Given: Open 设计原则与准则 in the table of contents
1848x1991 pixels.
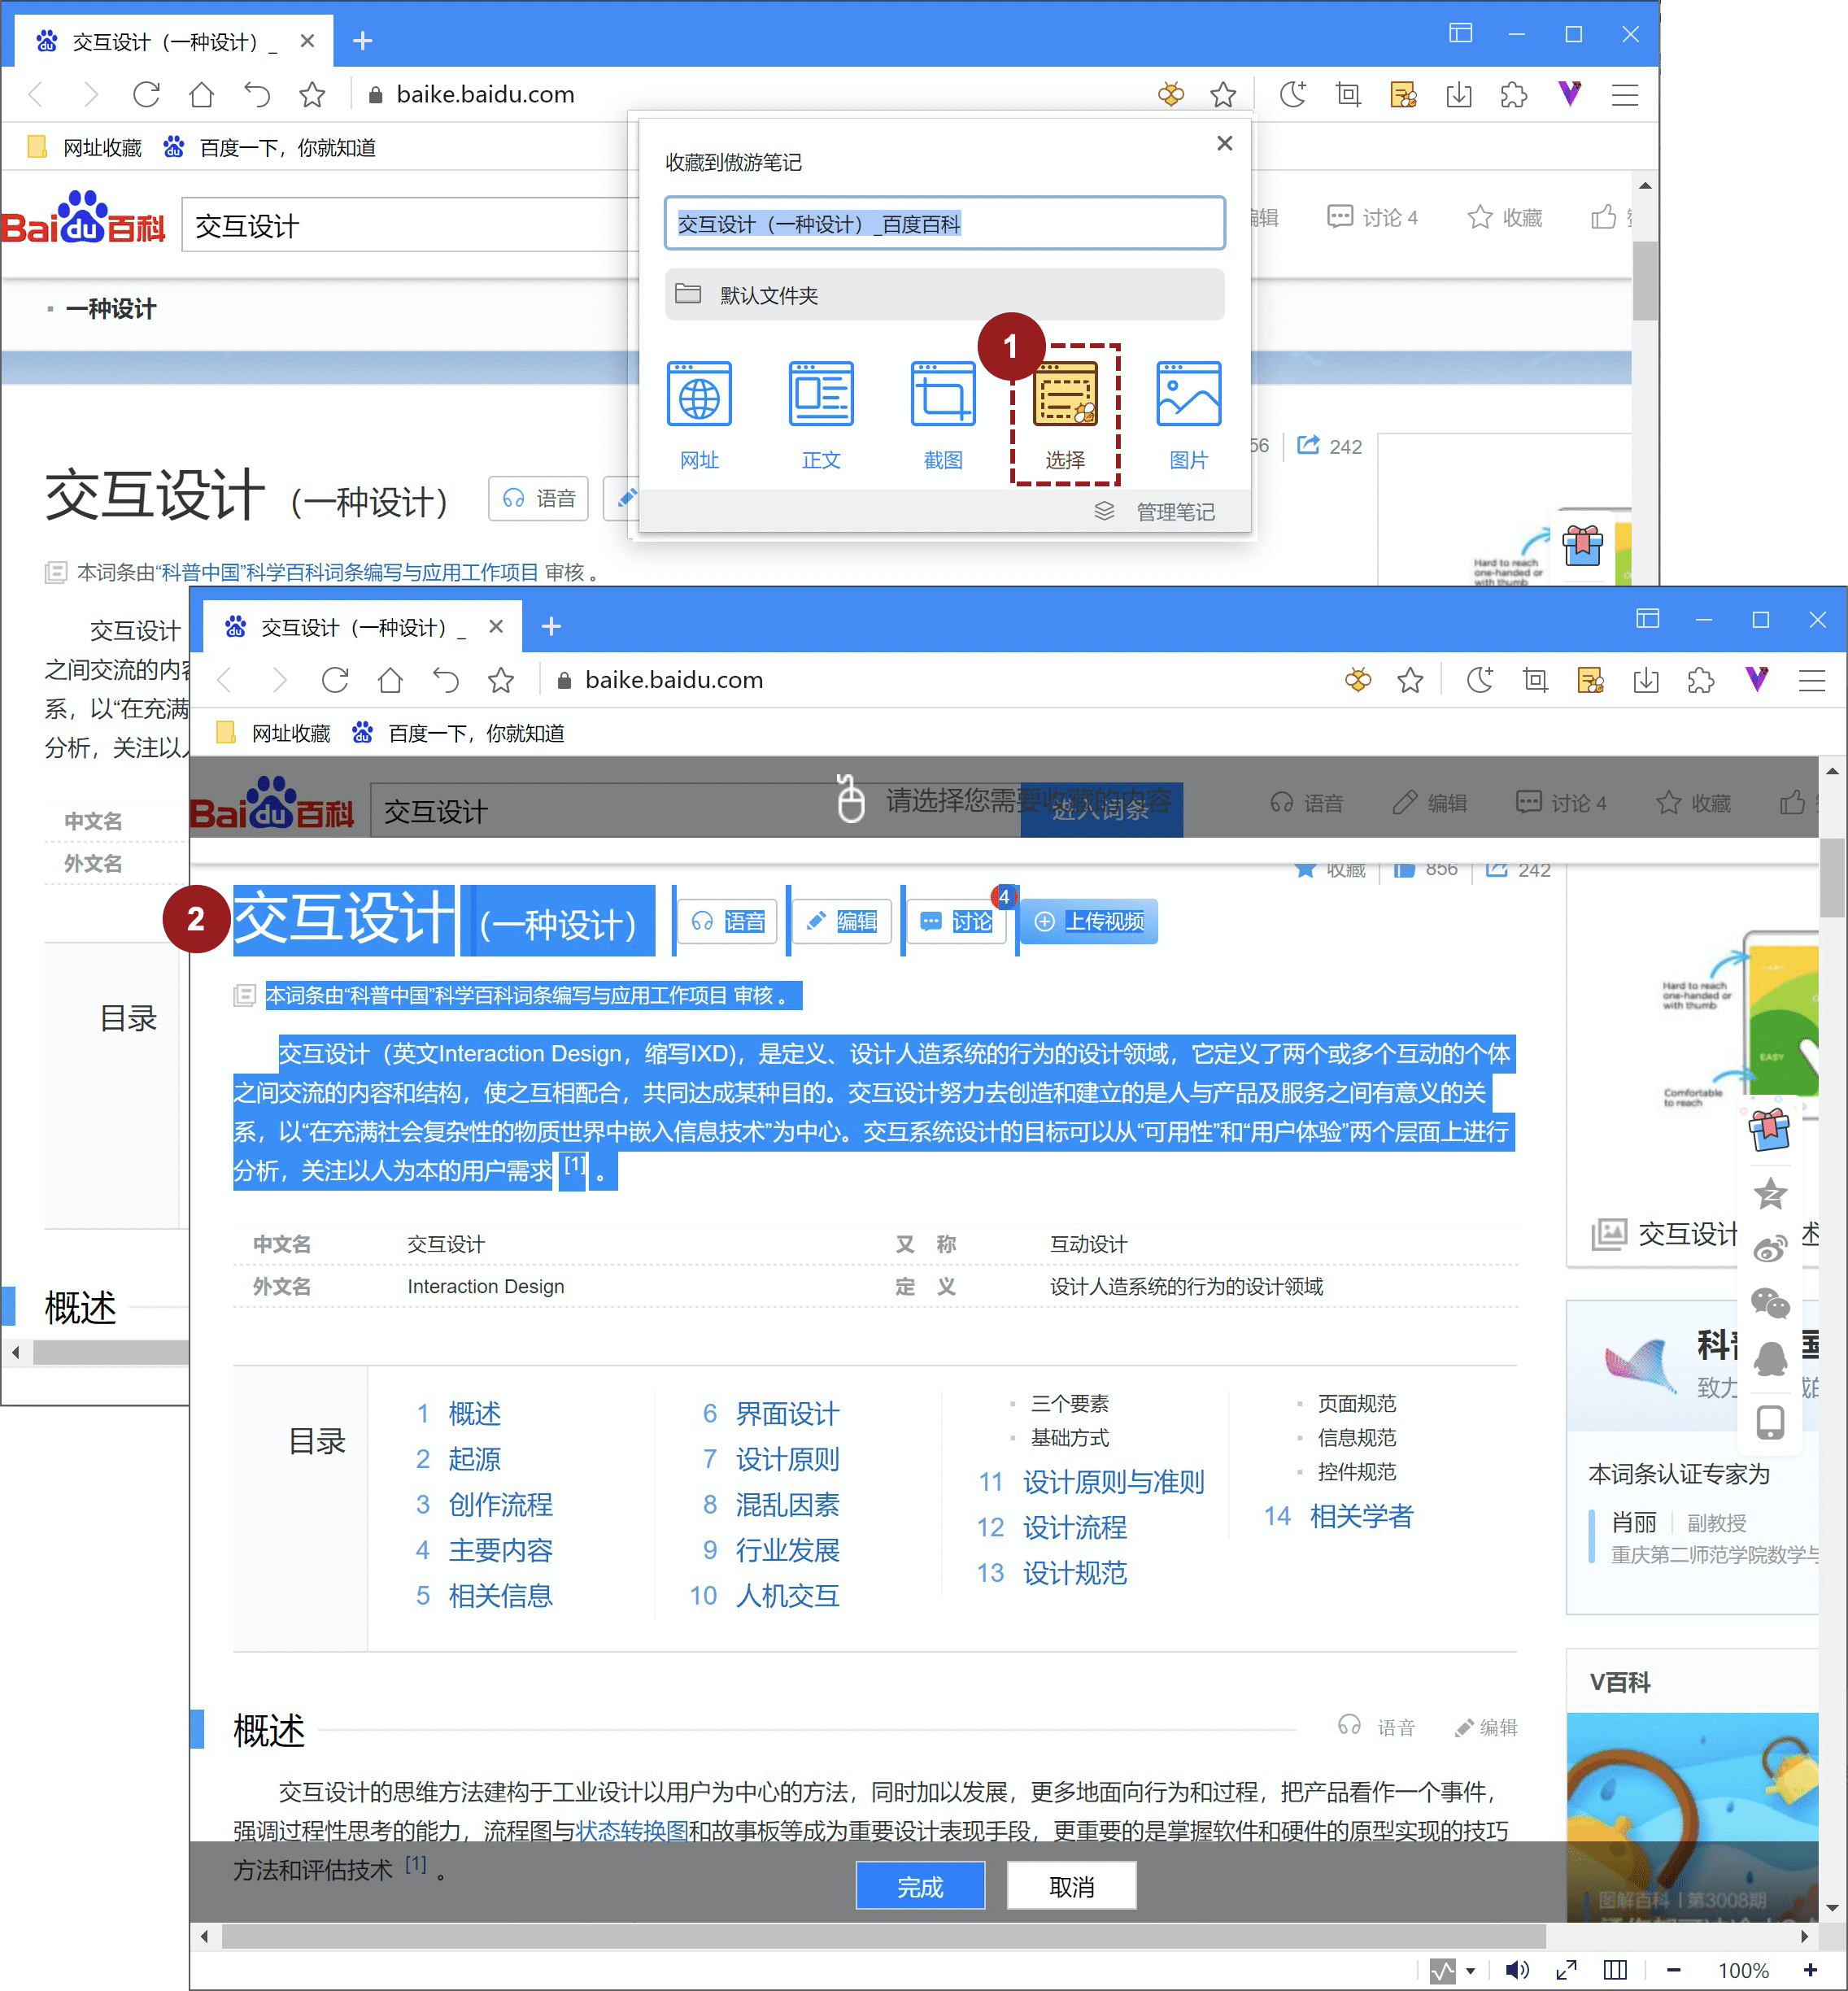Looking at the screenshot, I should point(1113,1481).
